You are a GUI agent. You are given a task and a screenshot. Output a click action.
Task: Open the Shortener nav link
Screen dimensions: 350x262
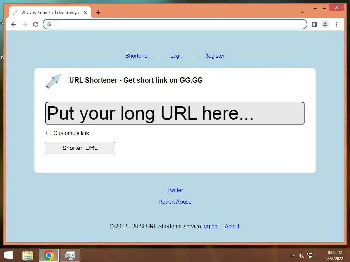pyautogui.click(x=137, y=56)
